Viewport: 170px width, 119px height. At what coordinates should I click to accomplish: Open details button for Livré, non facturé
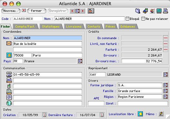[165, 44]
